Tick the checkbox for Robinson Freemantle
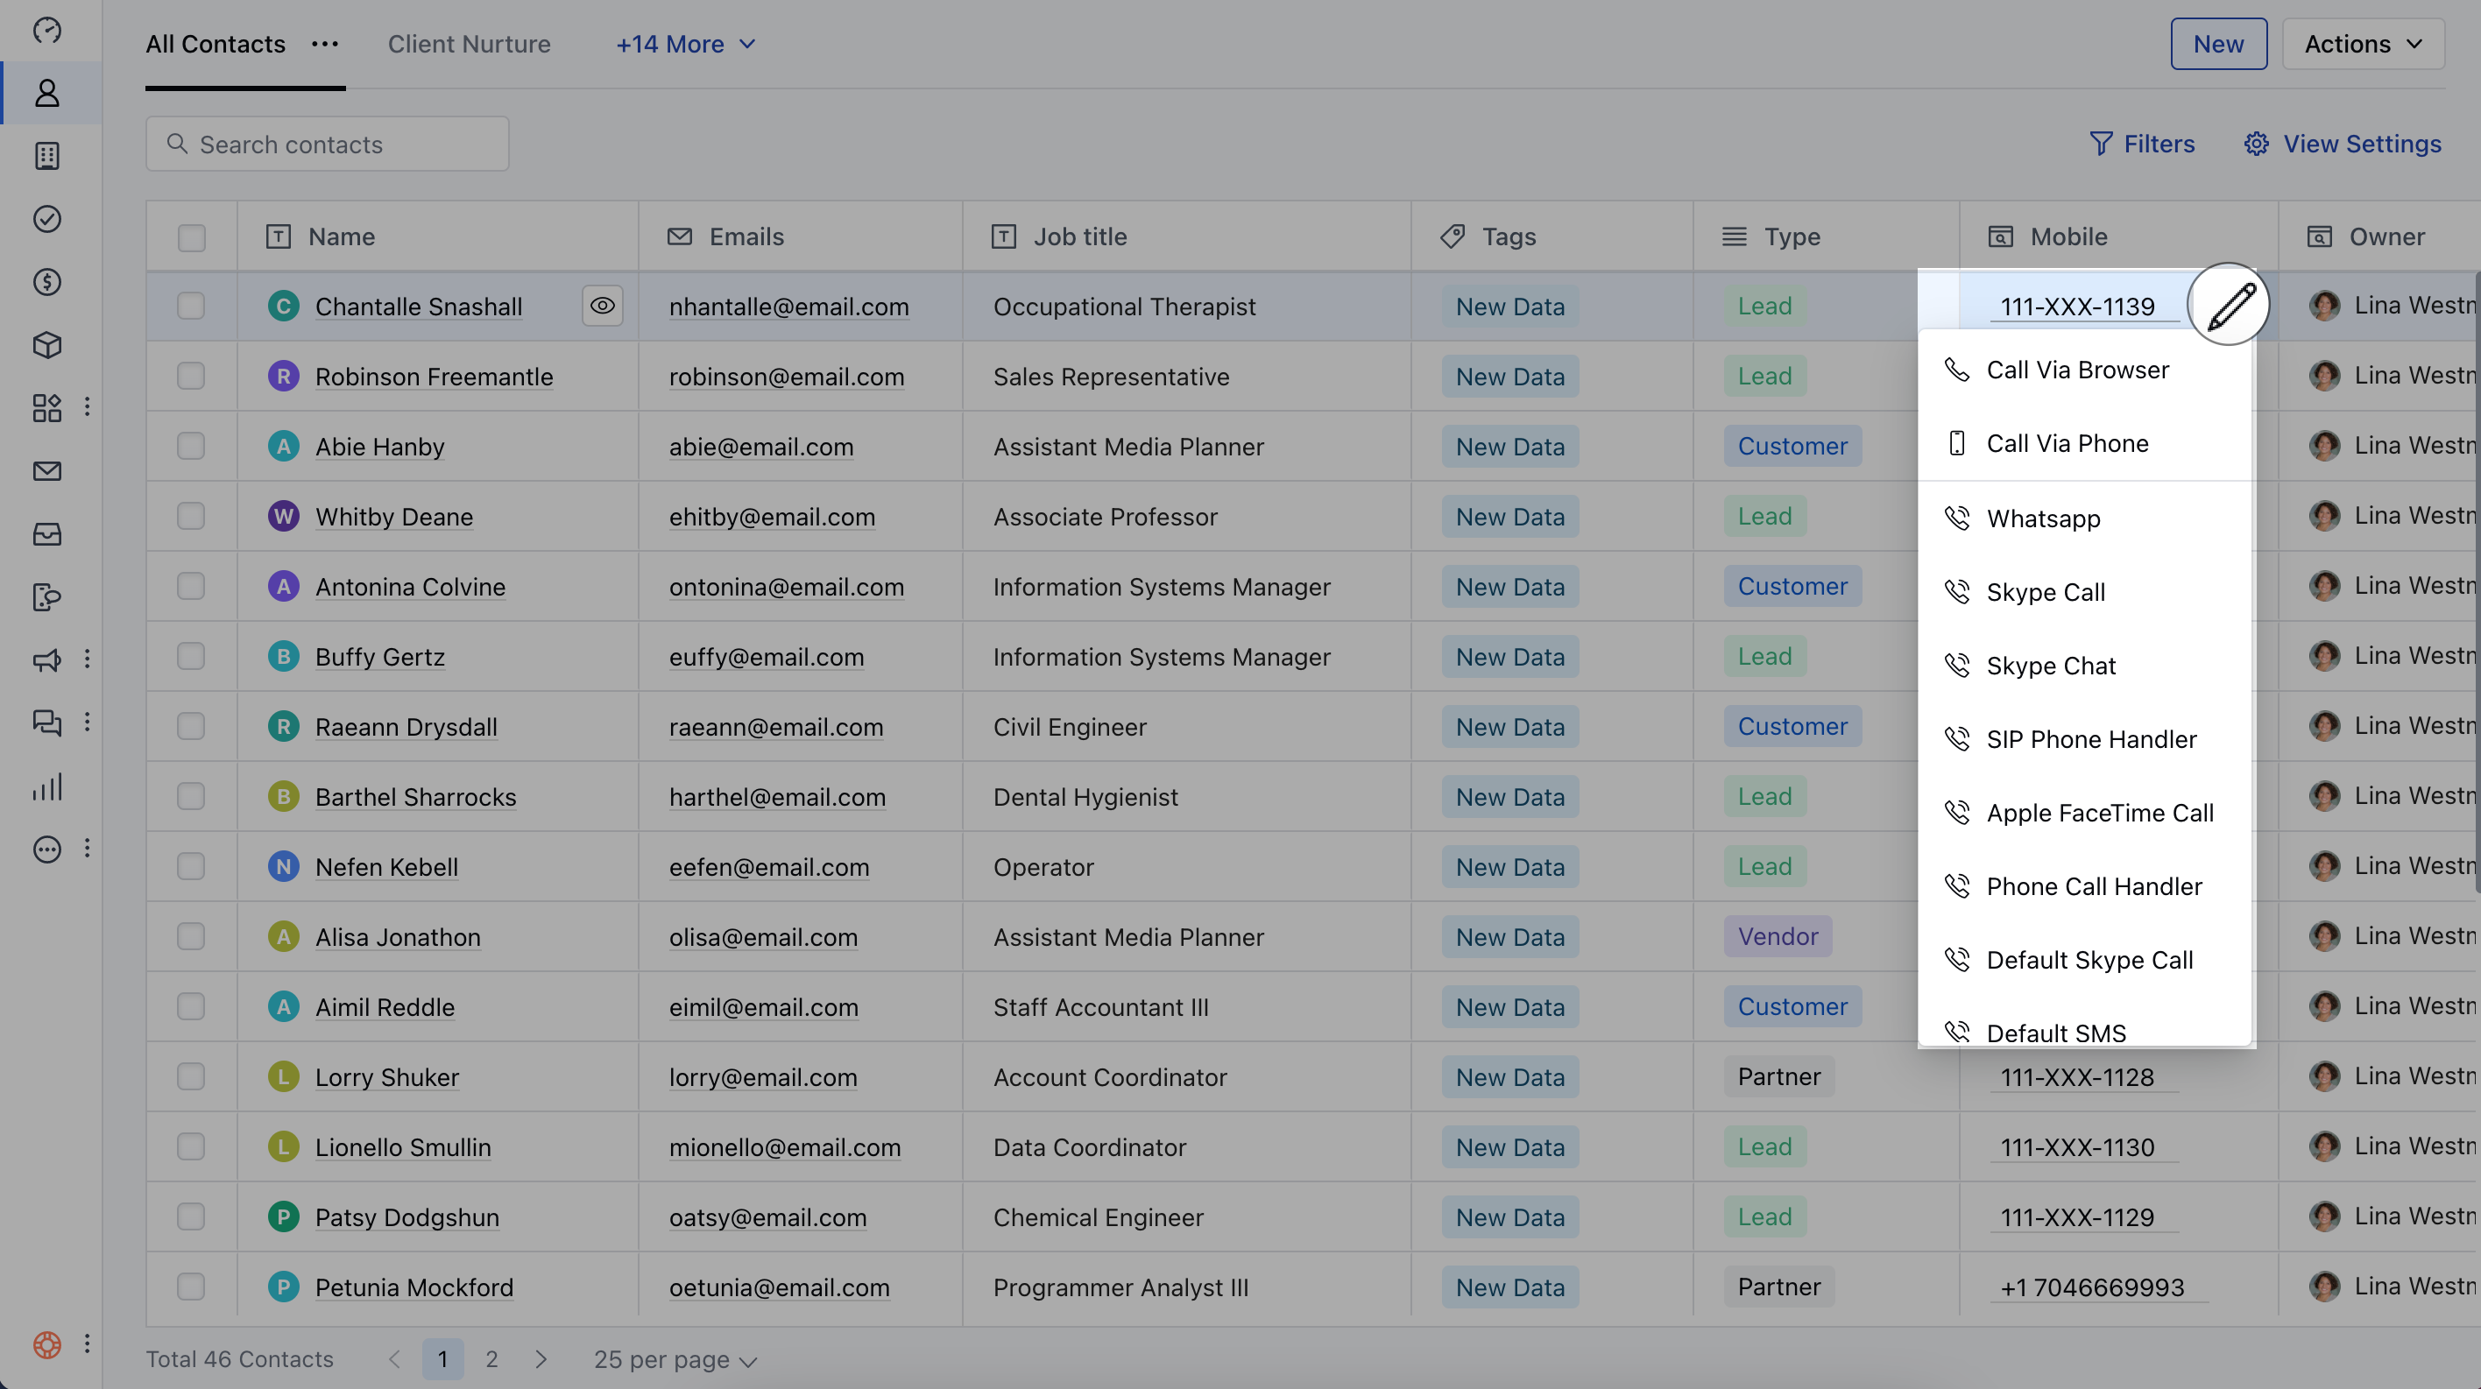This screenshot has width=2481, height=1389. (191, 376)
